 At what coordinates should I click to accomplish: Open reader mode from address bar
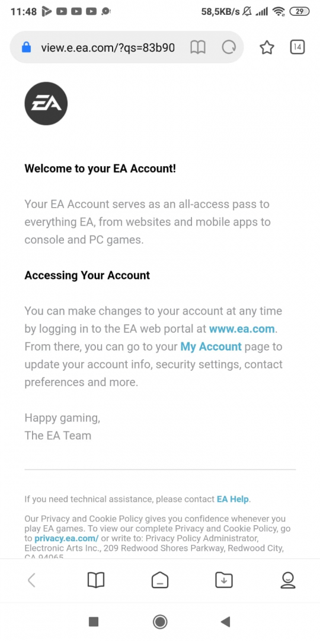coord(198,48)
